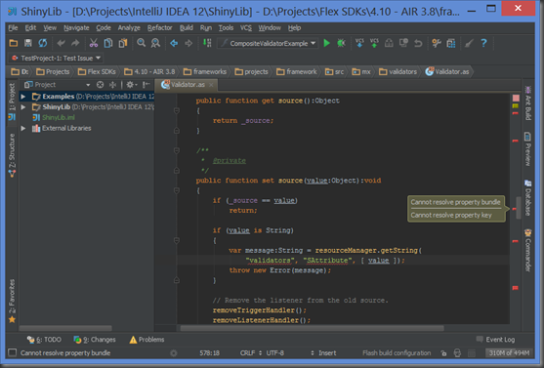Open the project folder toolbar icon

coord(14,43)
